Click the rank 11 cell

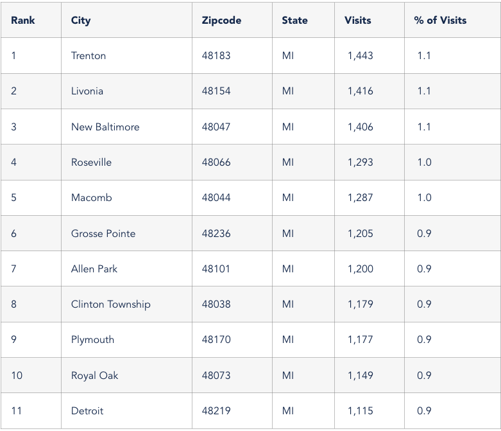[x=17, y=411]
